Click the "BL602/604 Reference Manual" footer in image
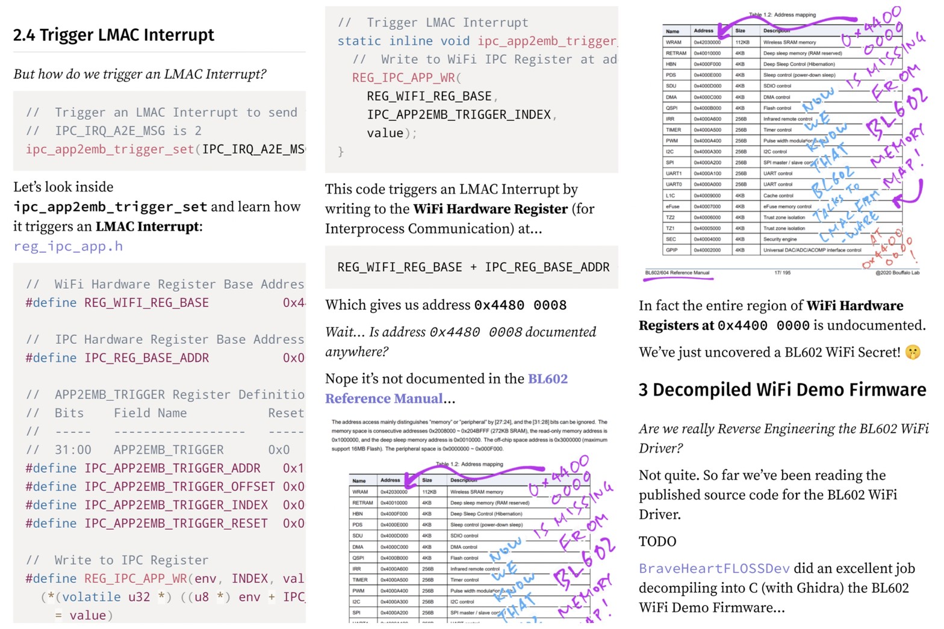The image size is (944, 629). point(677,273)
